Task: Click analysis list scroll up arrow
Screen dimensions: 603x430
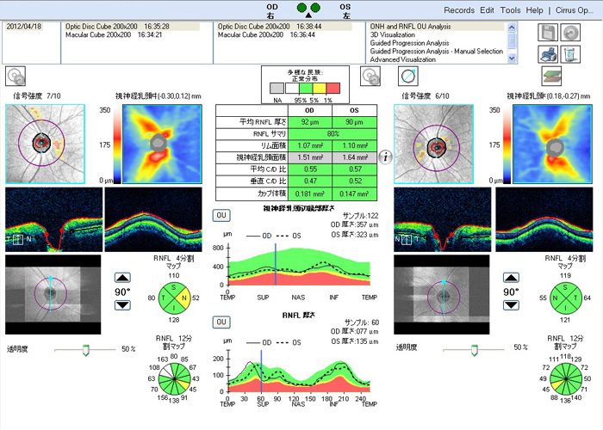Action: click(512, 28)
